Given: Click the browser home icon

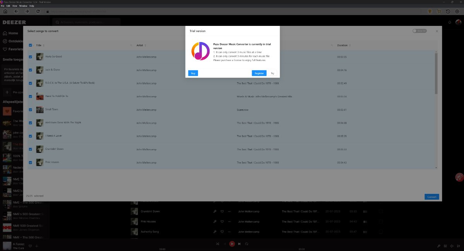Looking at the screenshot, I should coord(5,11).
